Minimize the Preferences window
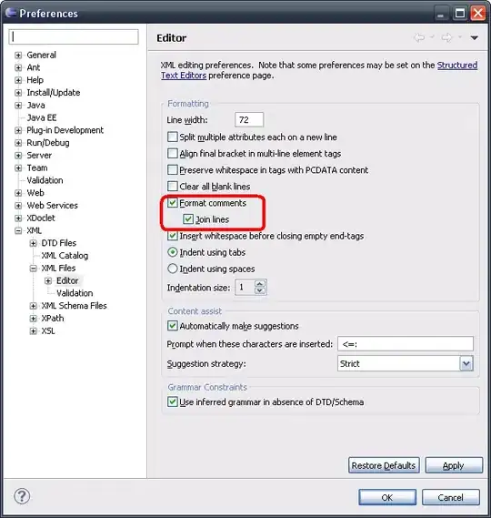This screenshot has width=491, height=518. click(x=441, y=14)
